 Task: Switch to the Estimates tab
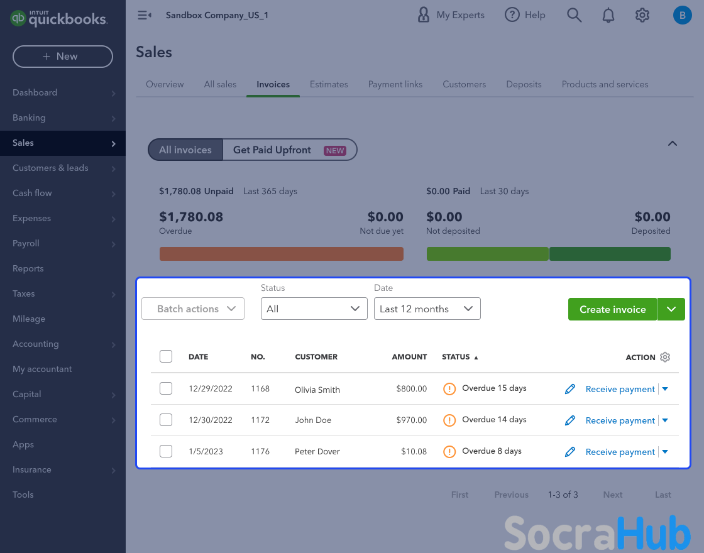(329, 84)
